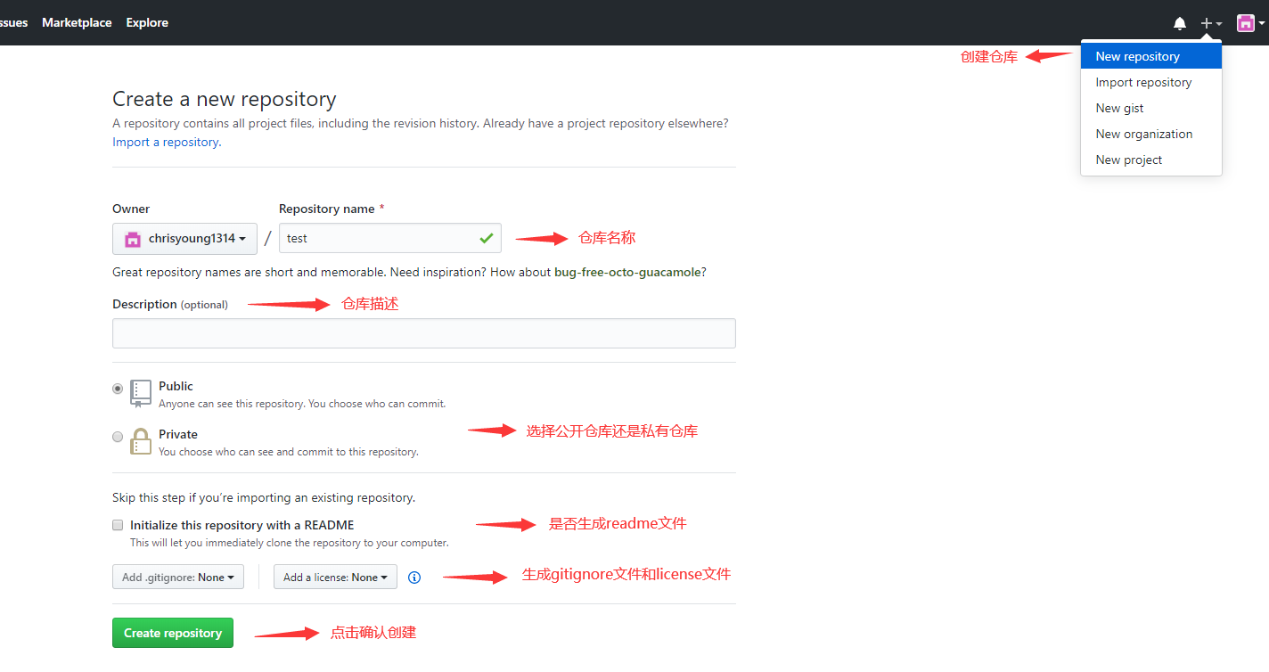Image resolution: width=1269 pixels, height=672 pixels.
Task: Choose New project from the menu
Action: pos(1151,160)
